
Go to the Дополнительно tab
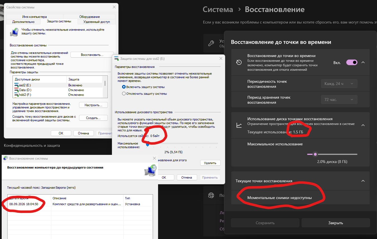pyautogui.click(x=23, y=22)
